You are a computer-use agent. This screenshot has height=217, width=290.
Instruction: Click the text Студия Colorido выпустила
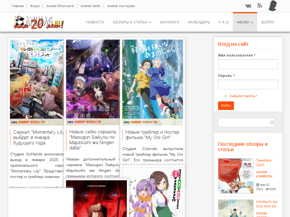pyautogui.click(x=153, y=149)
